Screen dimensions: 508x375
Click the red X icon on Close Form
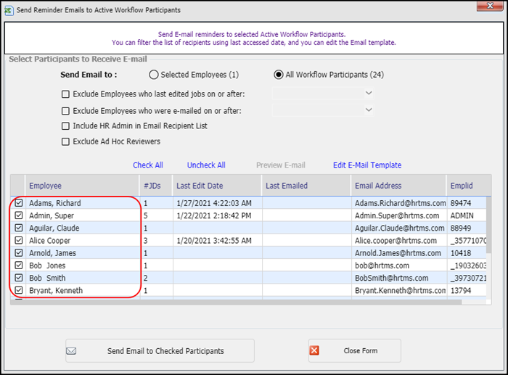coord(314,351)
